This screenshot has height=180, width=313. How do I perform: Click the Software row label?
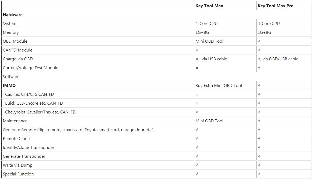[11, 77]
